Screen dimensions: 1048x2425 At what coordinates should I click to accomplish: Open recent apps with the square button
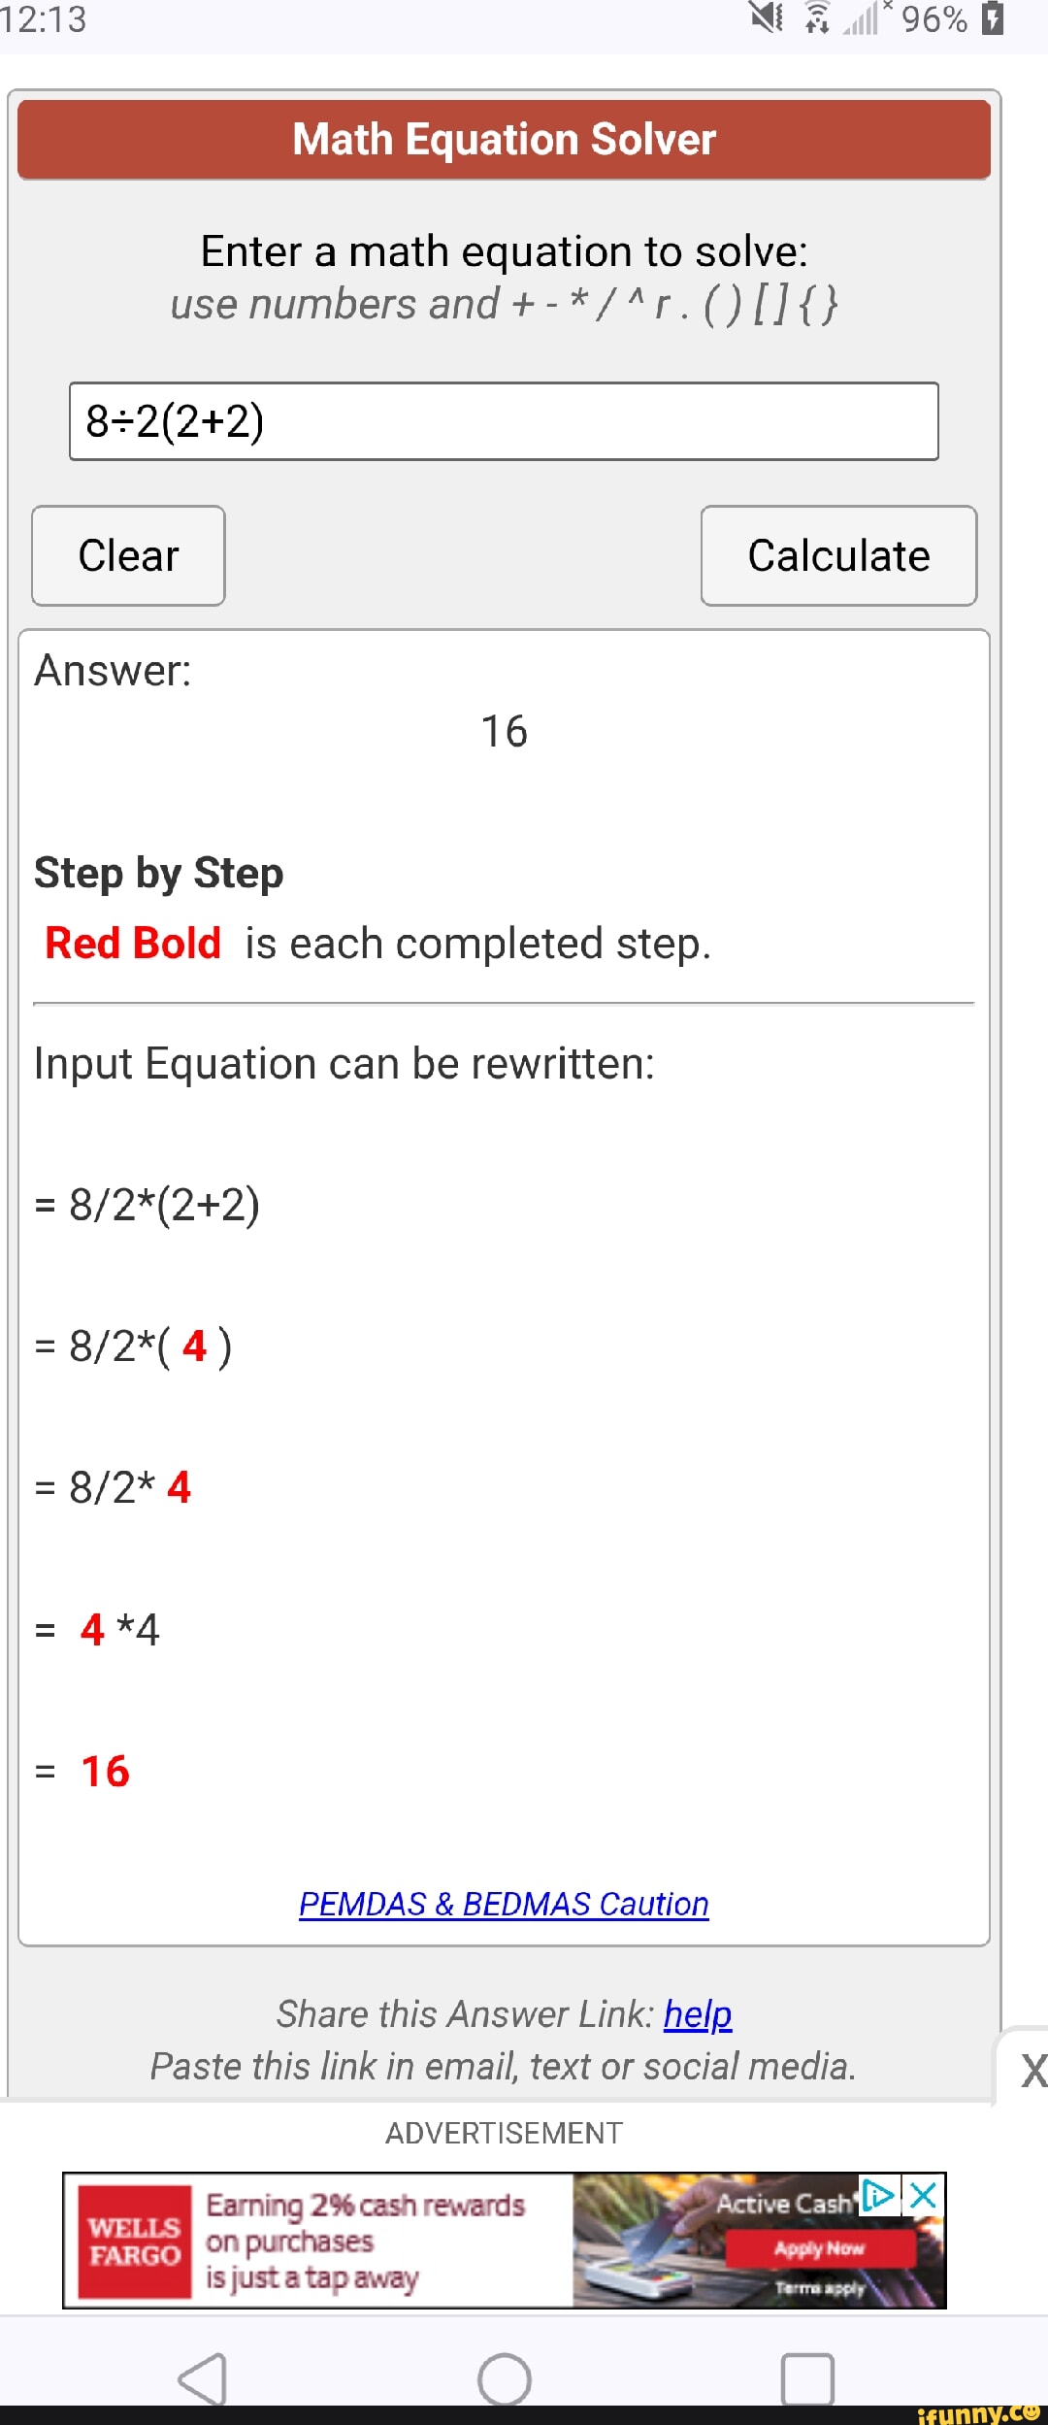point(807,2378)
